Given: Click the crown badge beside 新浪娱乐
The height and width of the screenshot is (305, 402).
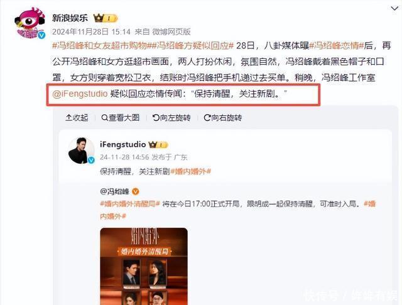Looking at the screenshot, I should (x=106, y=18).
